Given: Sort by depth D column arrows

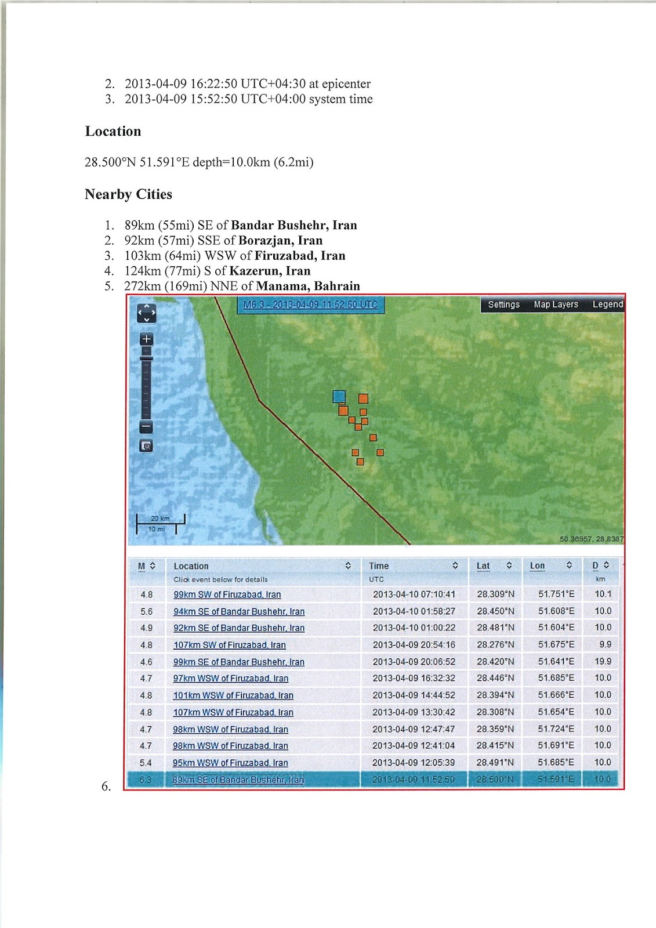Looking at the screenshot, I should pos(606,565).
